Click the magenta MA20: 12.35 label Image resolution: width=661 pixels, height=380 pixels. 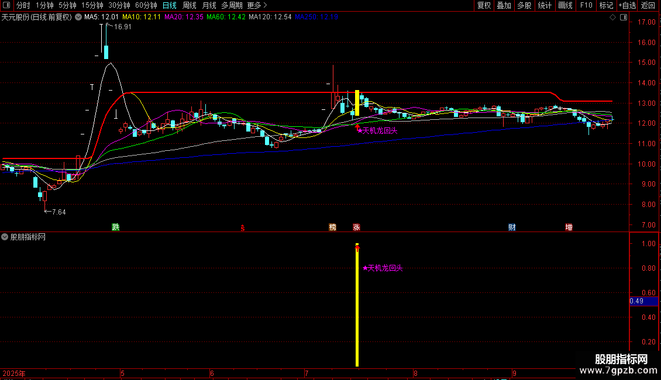[x=184, y=17]
